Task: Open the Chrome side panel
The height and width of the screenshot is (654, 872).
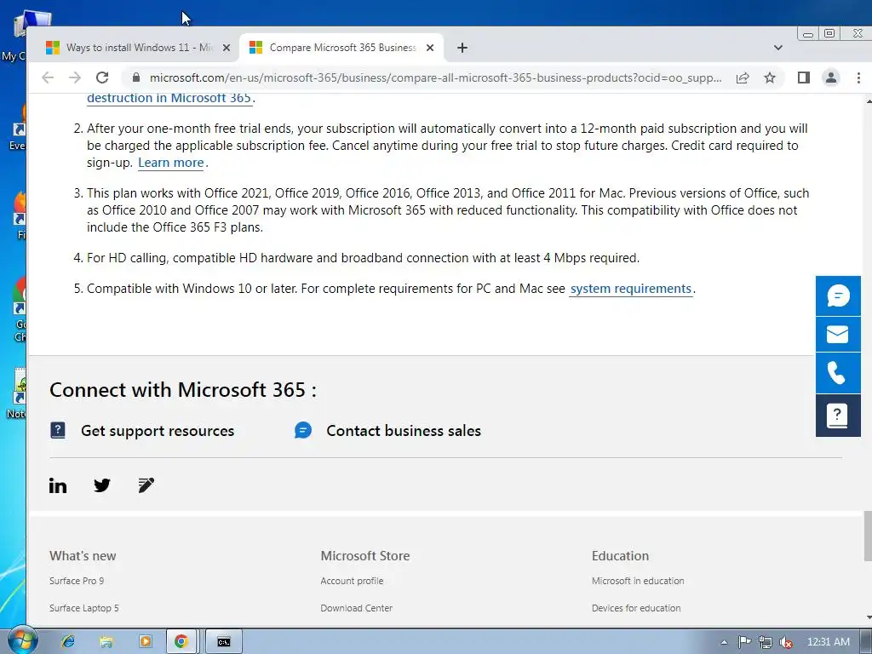Action: pos(804,77)
